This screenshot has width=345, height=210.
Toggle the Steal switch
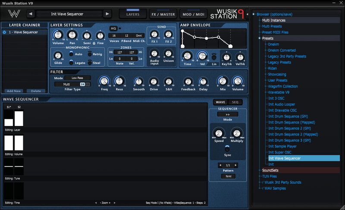coord(90,63)
